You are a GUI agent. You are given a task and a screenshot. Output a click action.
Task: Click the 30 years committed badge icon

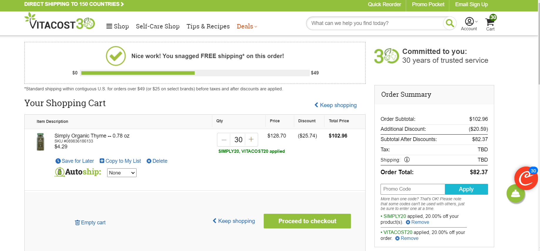(386, 56)
